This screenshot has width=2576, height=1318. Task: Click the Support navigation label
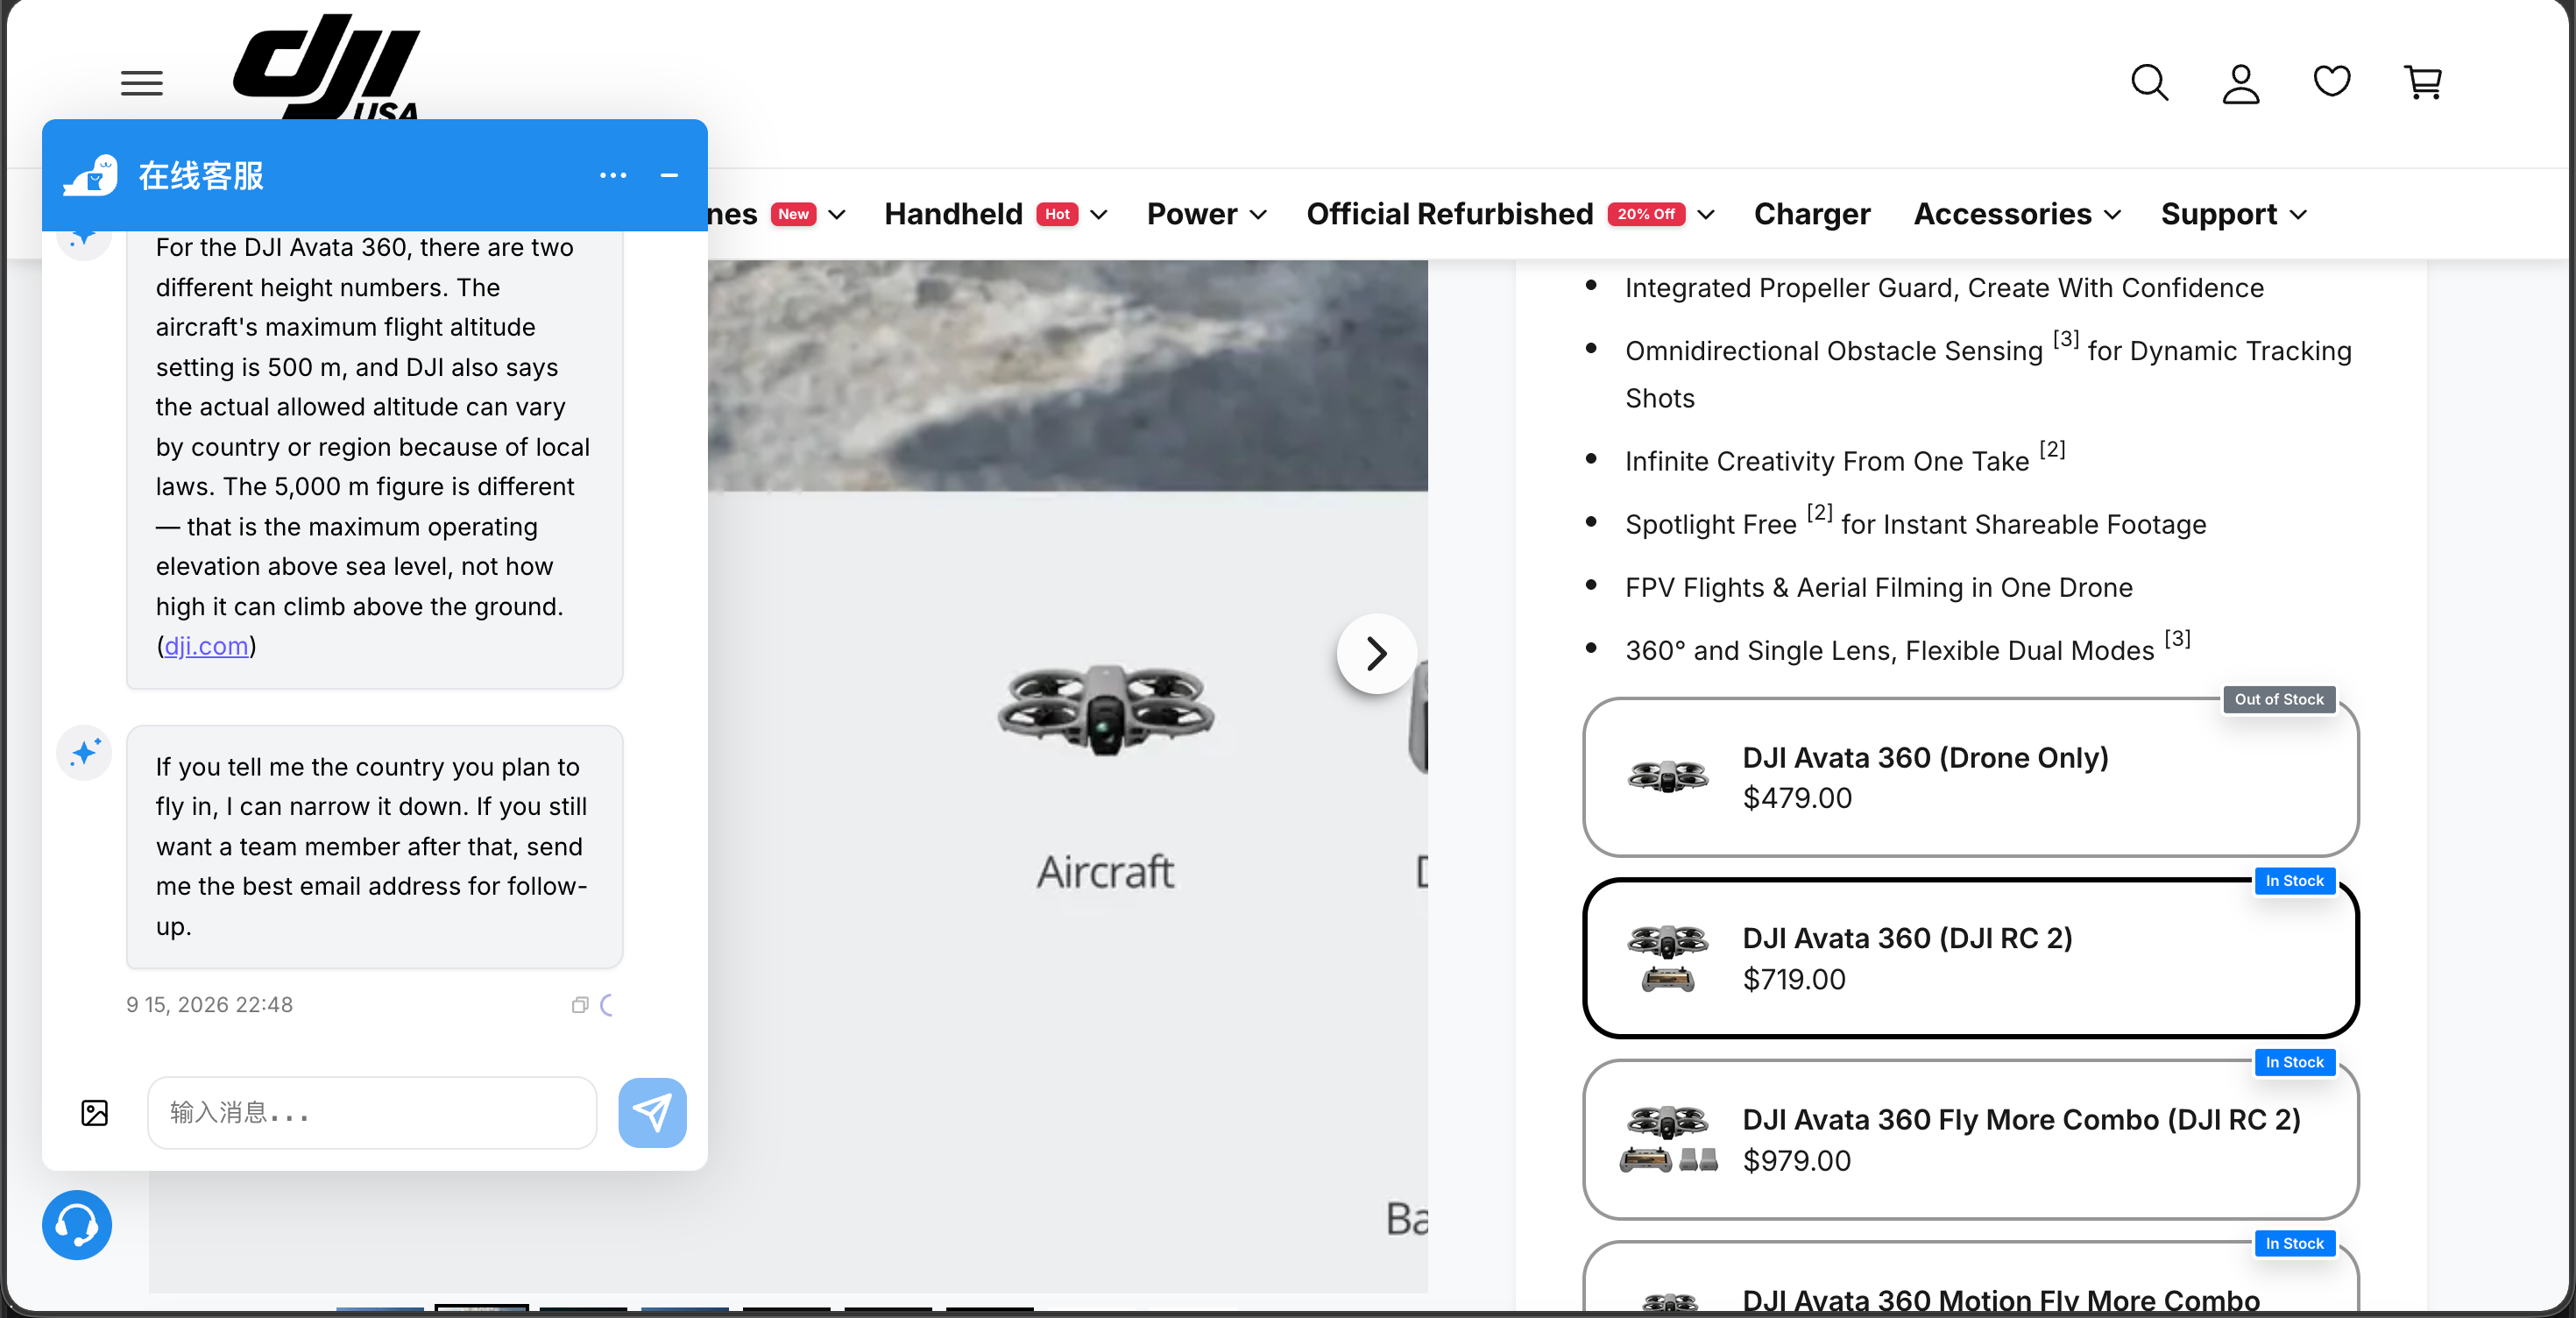2218,214
